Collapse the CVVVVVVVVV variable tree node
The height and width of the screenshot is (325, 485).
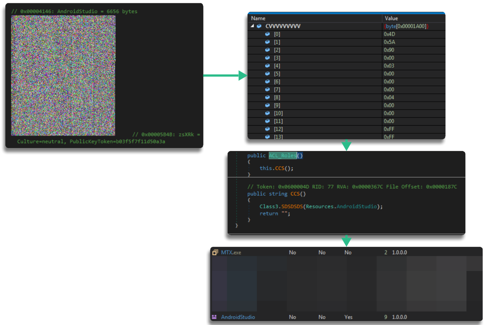(x=252, y=26)
